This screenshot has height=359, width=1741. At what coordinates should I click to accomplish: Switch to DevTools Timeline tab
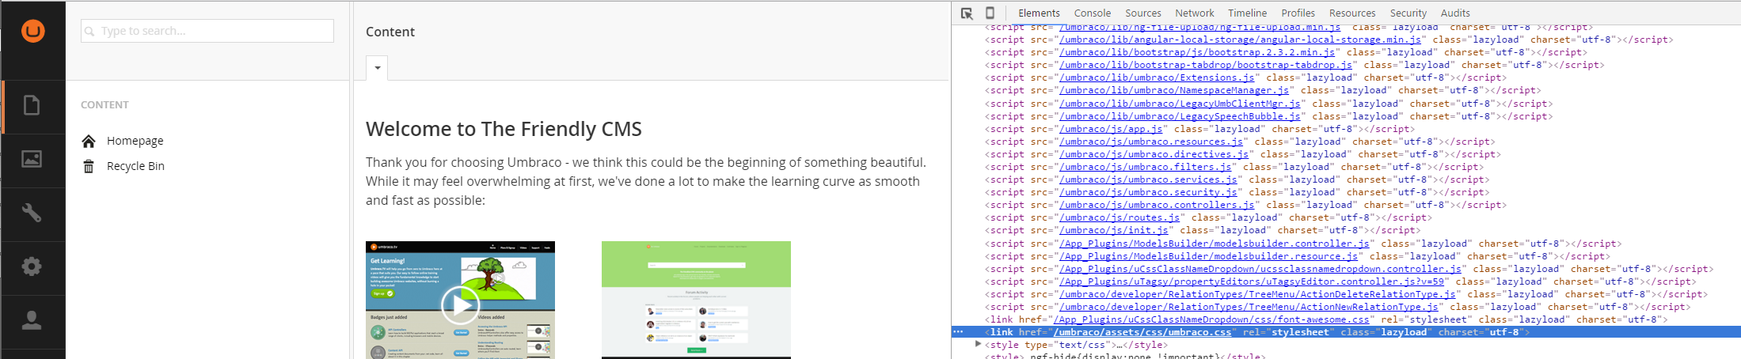click(1248, 13)
